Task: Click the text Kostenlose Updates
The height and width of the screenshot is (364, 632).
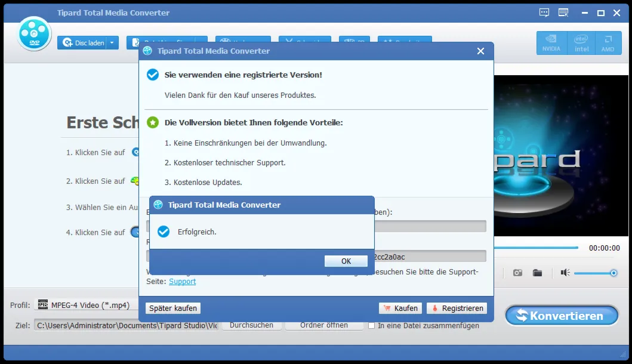Action: click(208, 182)
